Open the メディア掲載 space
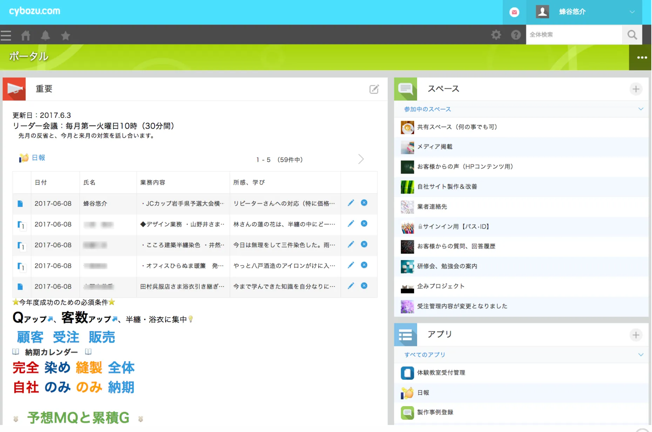 pyautogui.click(x=434, y=147)
